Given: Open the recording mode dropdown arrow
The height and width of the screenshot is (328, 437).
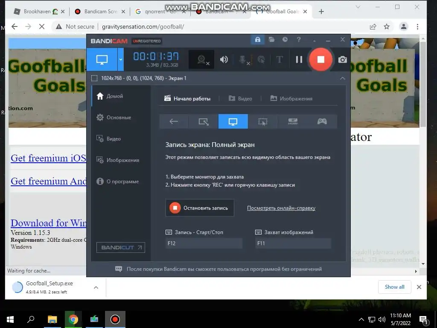Looking at the screenshot, I should coord(120,59).
